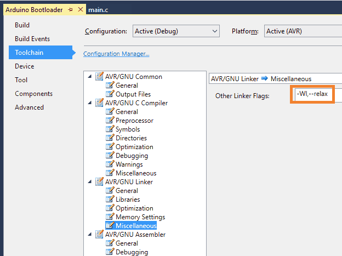Image resolution: width=342 pixels, height=256 pixels.
Task: Open the Platform dropdown
Action: [303, 31]
